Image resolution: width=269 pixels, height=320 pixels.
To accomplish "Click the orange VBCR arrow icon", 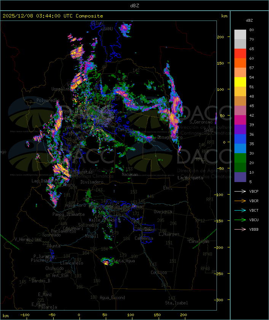I will pyautogui.click(x=240, y=201).
